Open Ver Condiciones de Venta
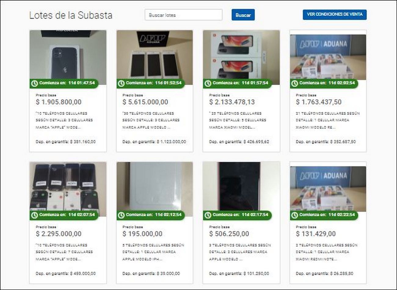Viewport: 397px width, 290px height. (x=335, y=14)
